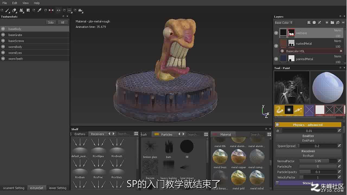Select the Eyedropper color picker tool
Viewport: 347px width, 195px height.
point(39,10)
